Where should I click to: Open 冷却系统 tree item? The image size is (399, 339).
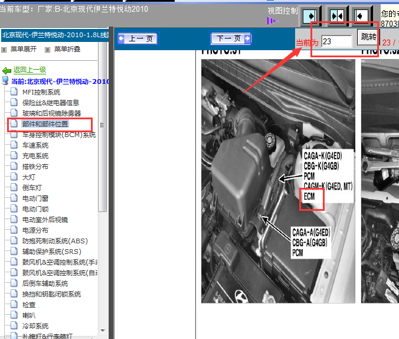click(35, 326)
